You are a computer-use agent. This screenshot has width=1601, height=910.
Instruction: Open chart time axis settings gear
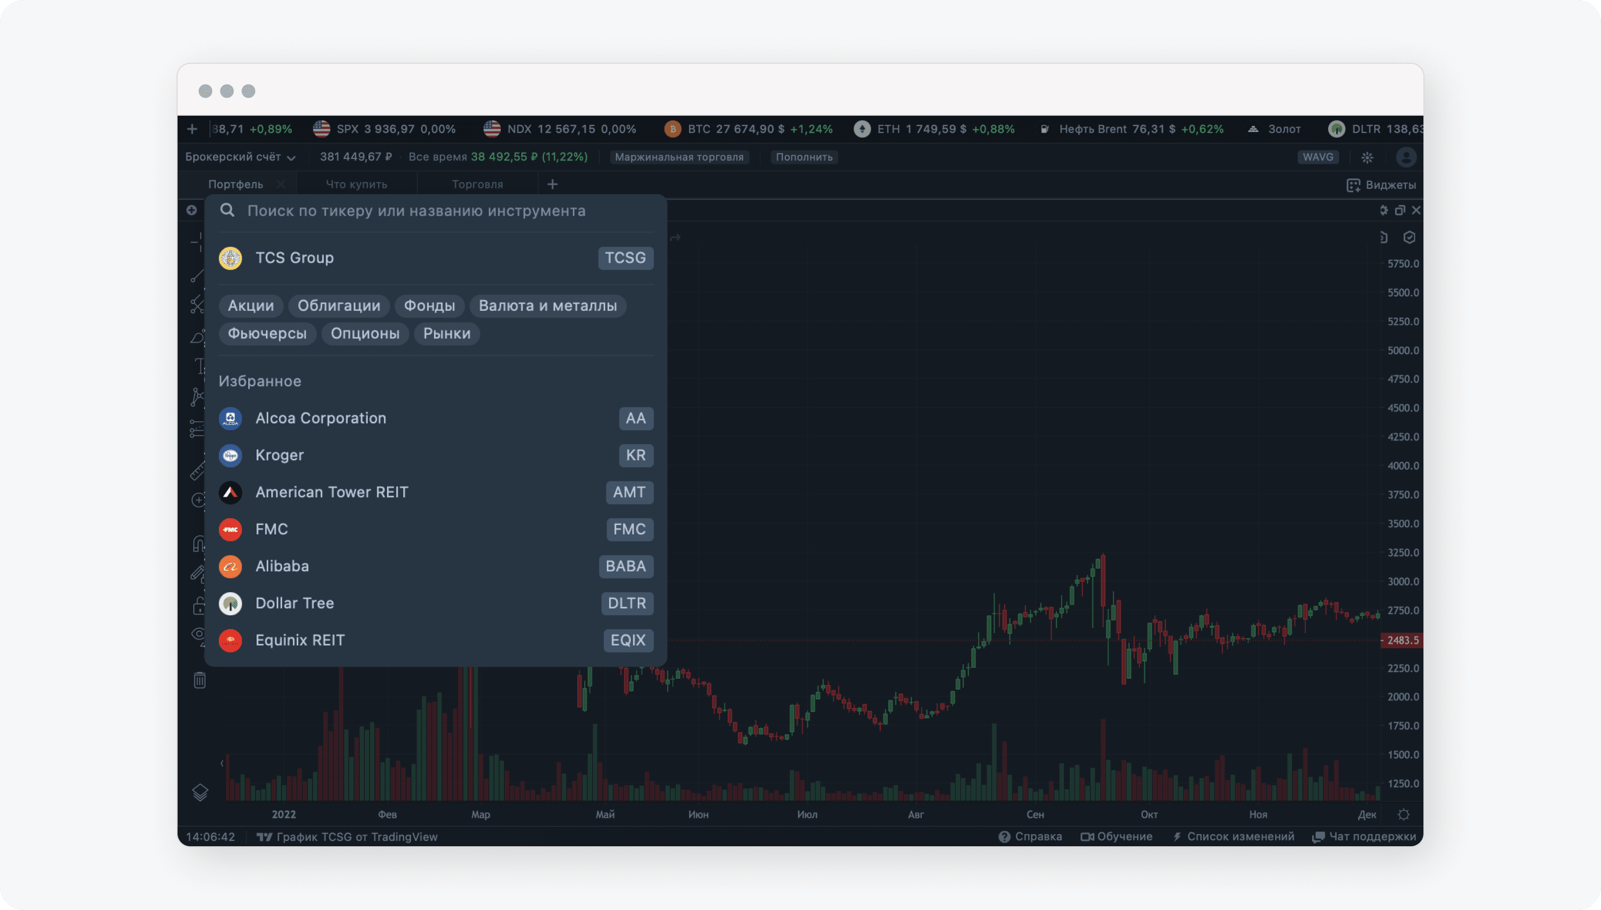tap(1403, 814)
